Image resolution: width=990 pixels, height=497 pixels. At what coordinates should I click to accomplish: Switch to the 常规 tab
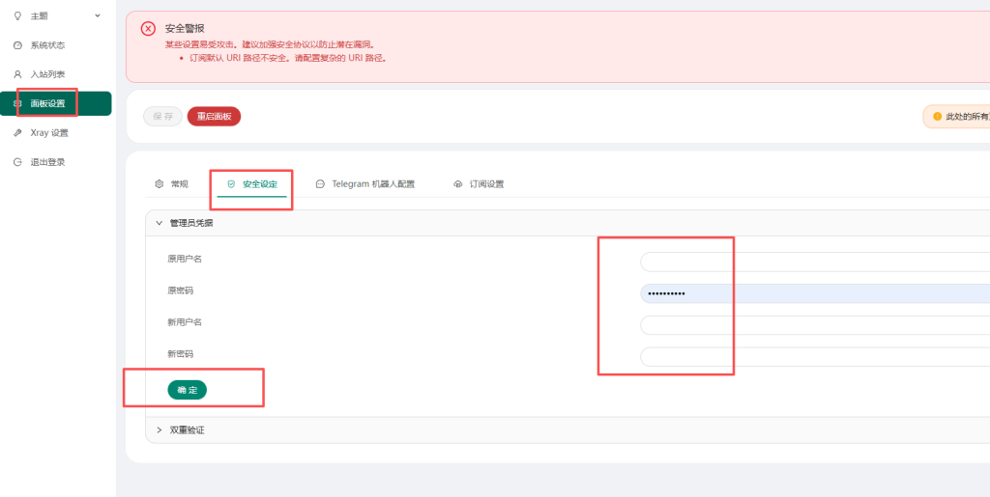172,184
